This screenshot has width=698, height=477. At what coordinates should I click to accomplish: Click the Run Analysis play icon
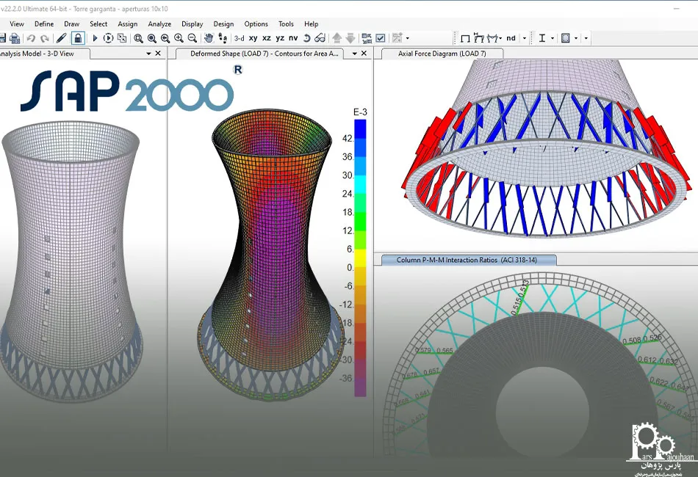95,38
